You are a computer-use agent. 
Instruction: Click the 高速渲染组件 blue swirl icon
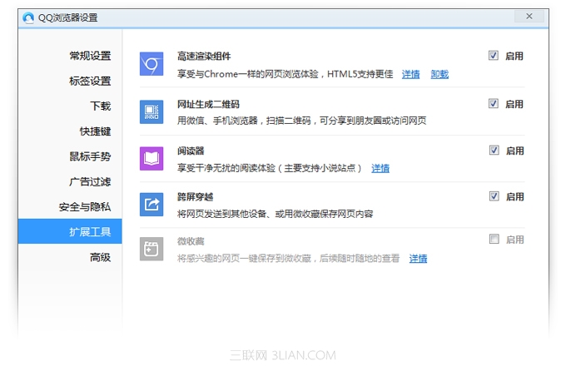pos(151,64)
